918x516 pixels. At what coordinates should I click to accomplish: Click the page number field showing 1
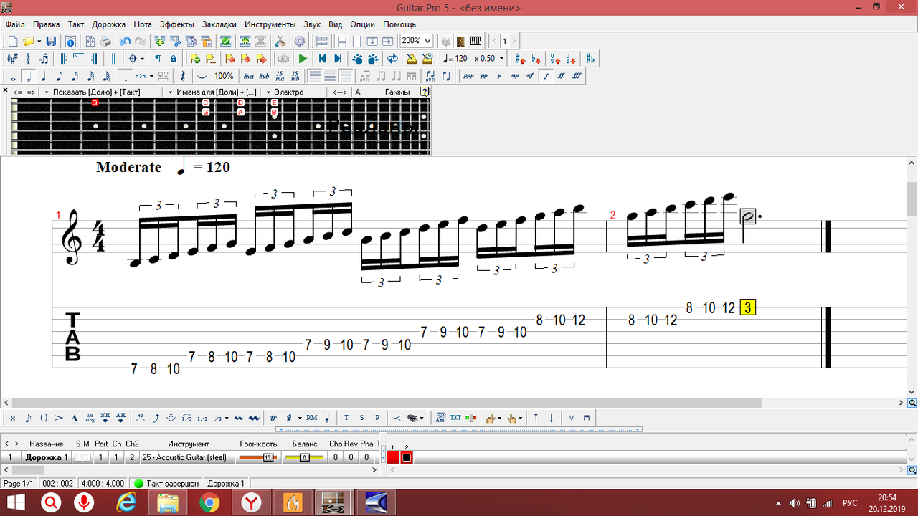click(504, 41)
